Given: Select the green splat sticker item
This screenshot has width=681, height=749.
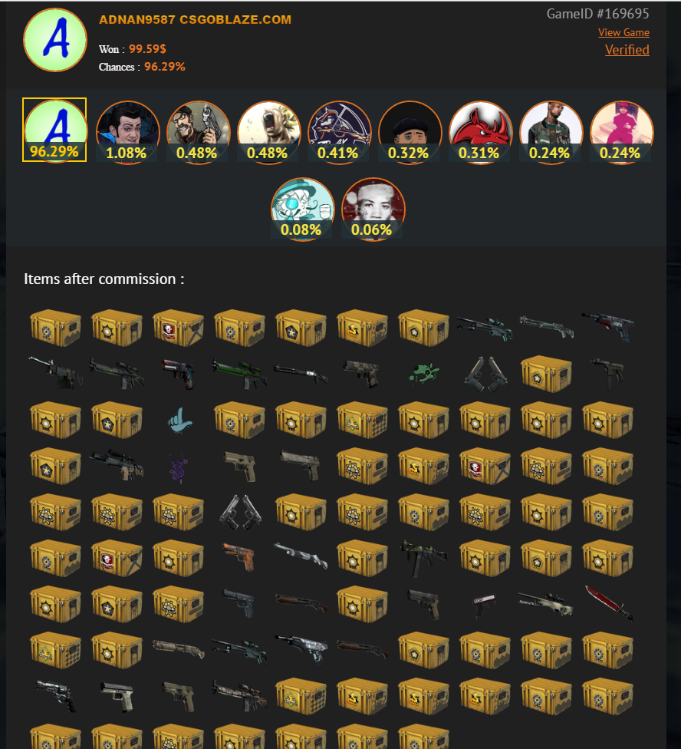Looking at the screenshot, I should [x=424, y=373].
